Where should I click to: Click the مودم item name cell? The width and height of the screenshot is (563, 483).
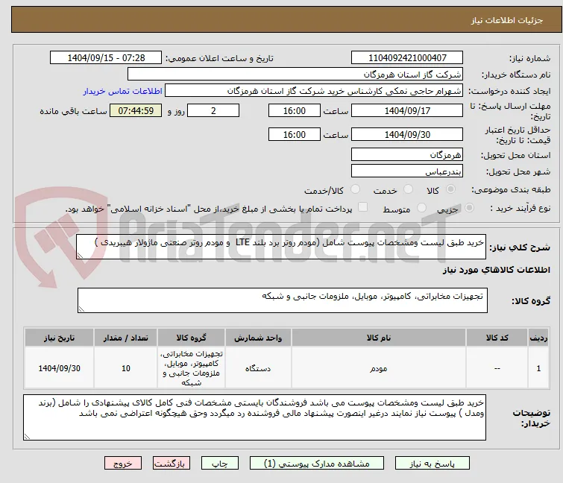379,368
